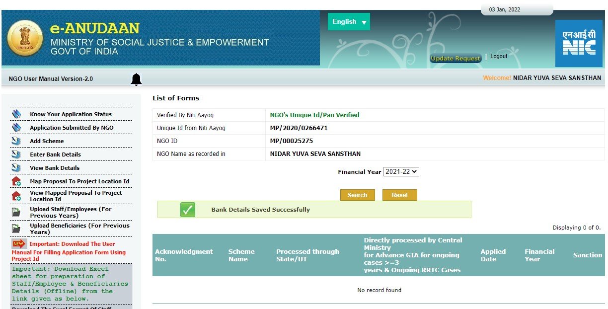The height and width of the screenshot is (309, 608).
Task: Click the NIC logo
Action: coord(578,43)
